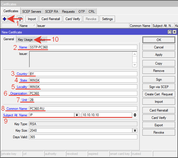Click the filter funnel icon in toolbar
Screen dimensions: 178x158
pyautogui.click(x=20, y=19)
